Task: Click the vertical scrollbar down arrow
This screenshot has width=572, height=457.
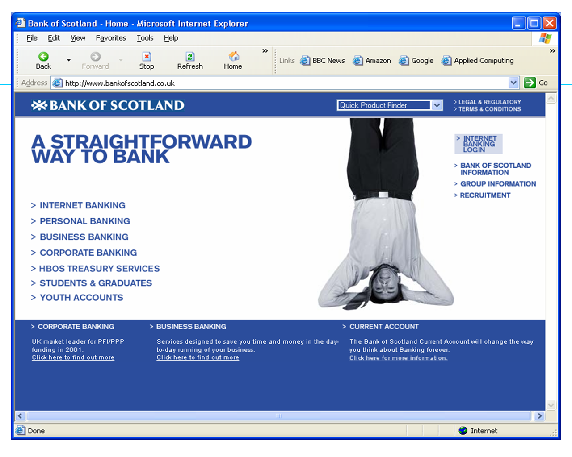Action: point(551,405)
